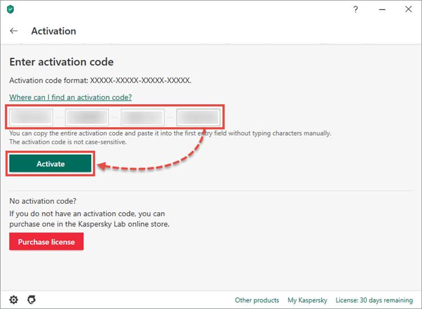The height and width of the screenshot is (309, 422).
Task: Focus the first activation code field
Action: (32, 117)
